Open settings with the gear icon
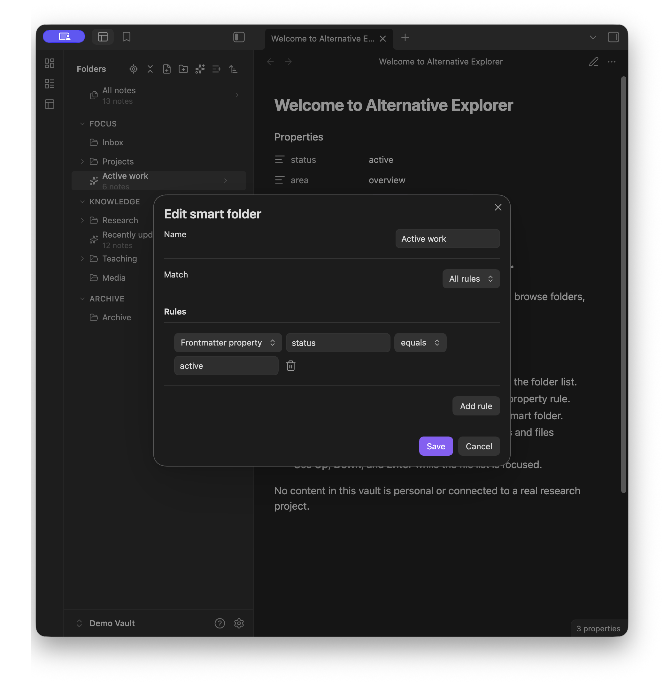The height and width of the screenshot is (684, 664). 239,623
